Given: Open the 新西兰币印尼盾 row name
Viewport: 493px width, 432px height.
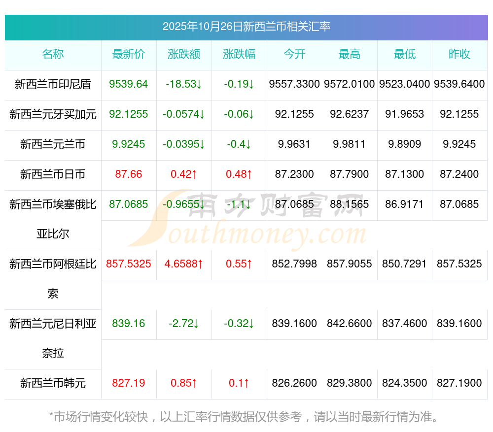Looking at the screenshot, I should 53,84.
